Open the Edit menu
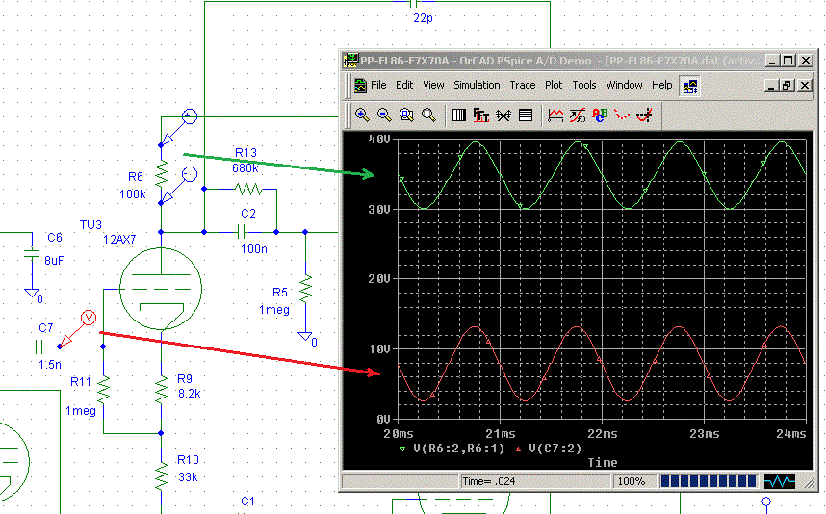Image resolution: width=826 pixels, height=514 pixels. [404, 86]
